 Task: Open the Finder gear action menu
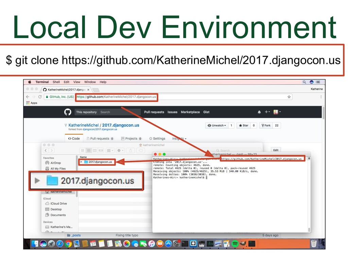[x=120, y=150]
